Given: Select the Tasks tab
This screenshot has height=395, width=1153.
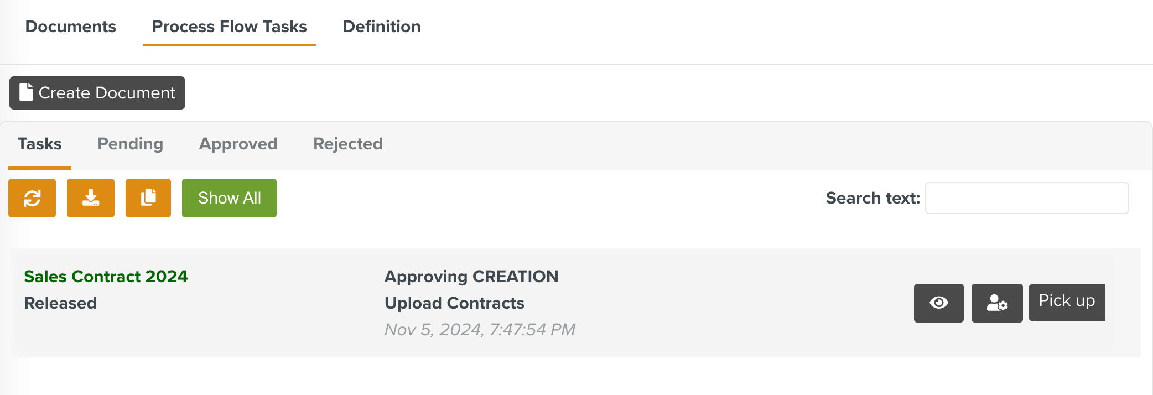Looking at the screenshot, I should coord(39,144).
